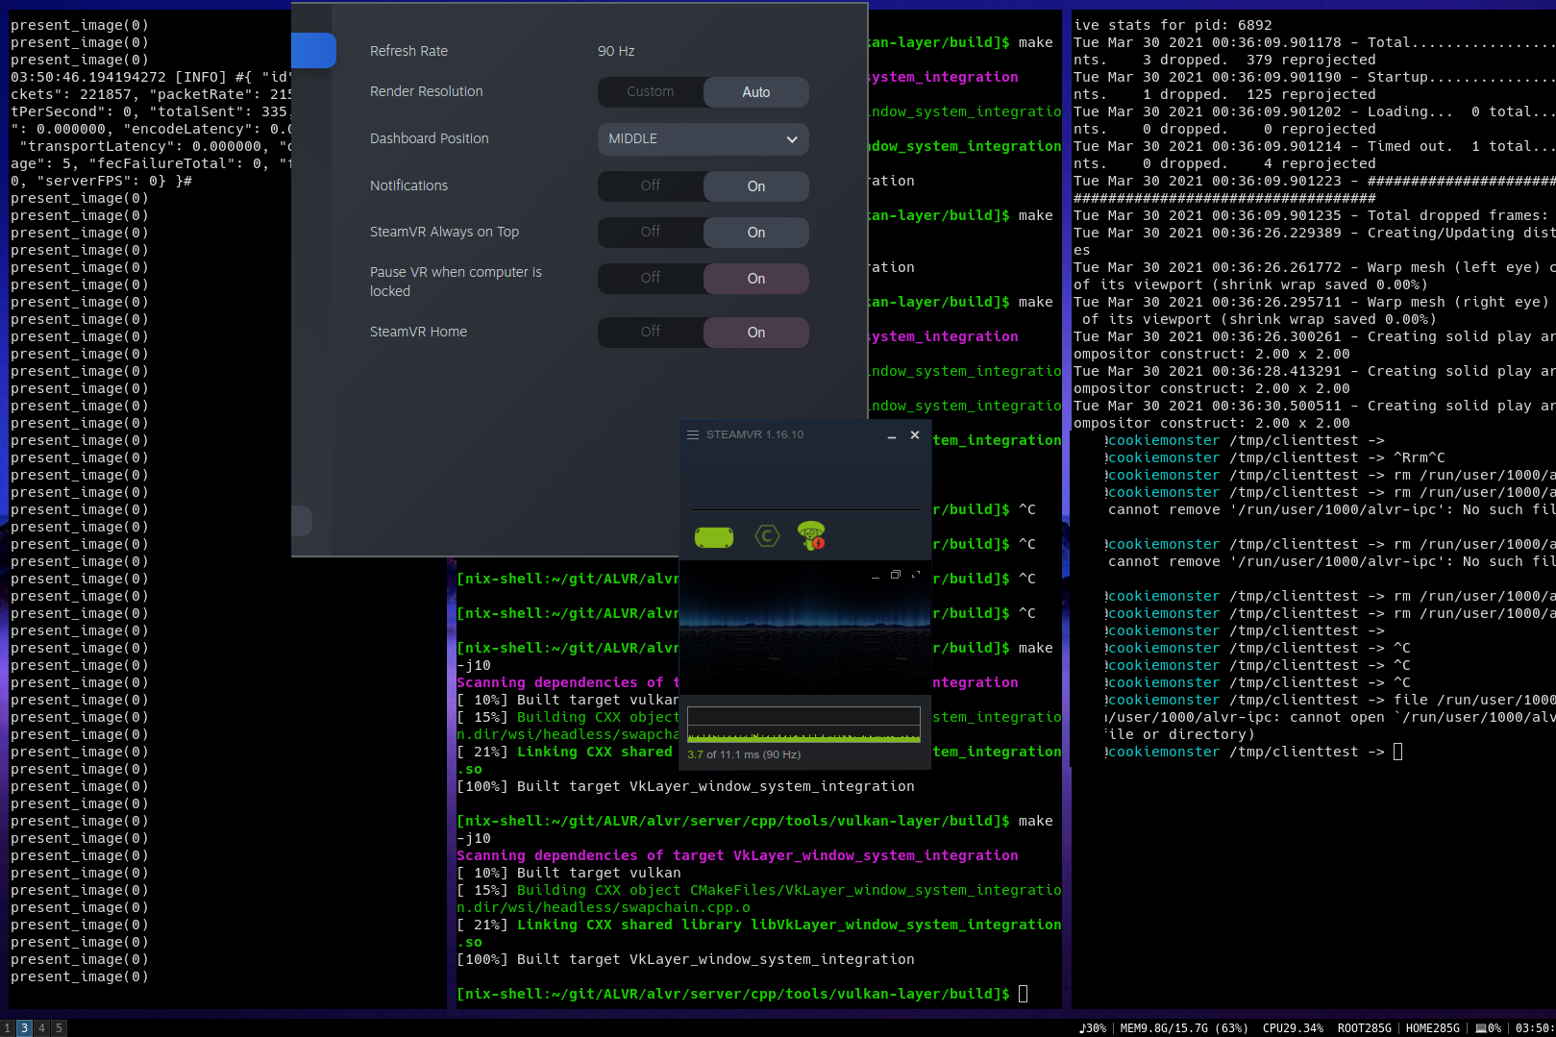Image resolution: width=1556 pixels, height=1037 pixels.
Task: Click the battery 0% indicator in status bar
Action: 1488,1028
